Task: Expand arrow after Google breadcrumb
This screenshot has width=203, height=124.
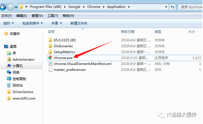Action: click(84, 7)
